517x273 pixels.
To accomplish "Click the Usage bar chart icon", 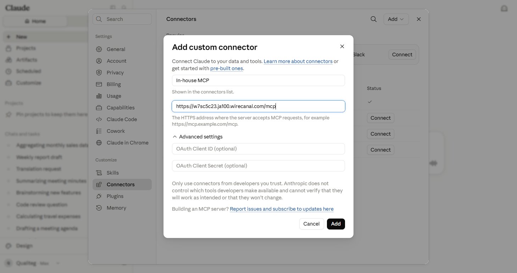I will (x=99, y=96).
